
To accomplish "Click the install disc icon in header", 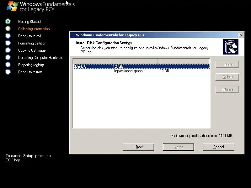I will (x=231, y=47).
